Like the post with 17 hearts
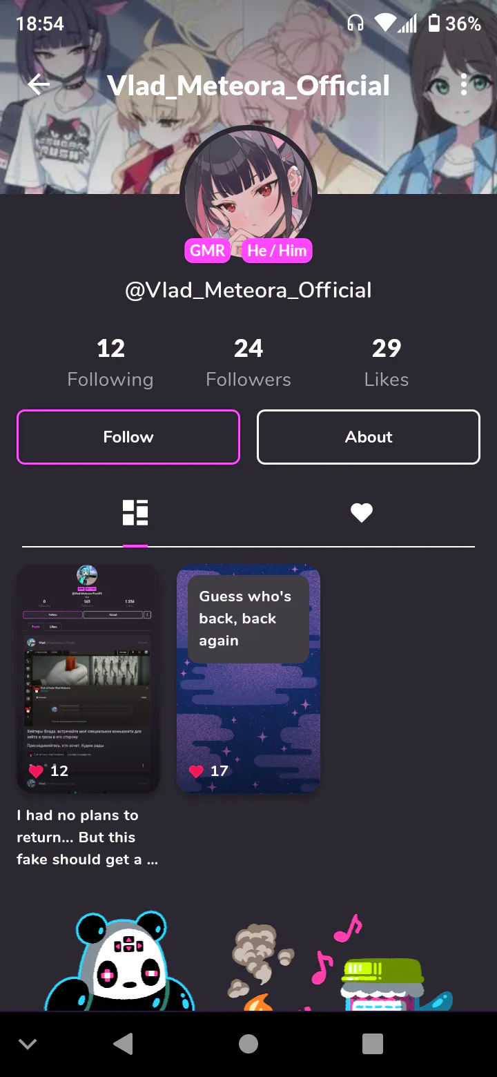This screenshot has height=1077, width=497. click(x=196, y=771)
